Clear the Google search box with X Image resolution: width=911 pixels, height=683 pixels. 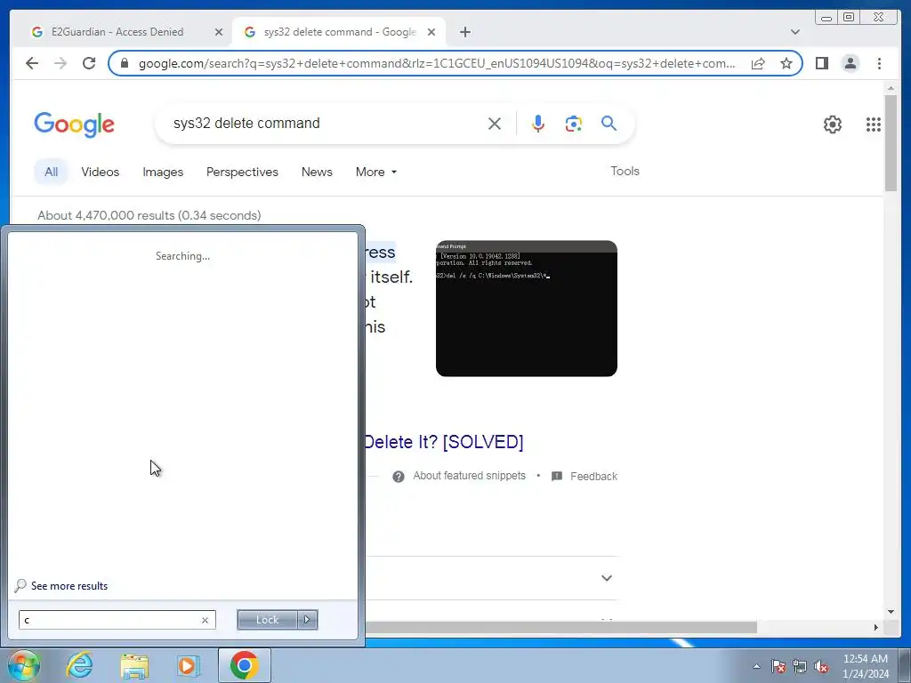495,124
